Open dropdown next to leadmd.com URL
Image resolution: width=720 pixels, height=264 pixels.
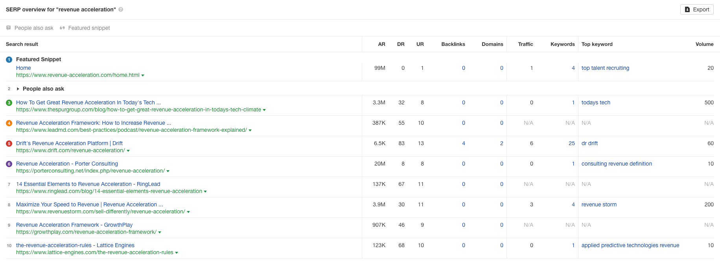point(250,130)
